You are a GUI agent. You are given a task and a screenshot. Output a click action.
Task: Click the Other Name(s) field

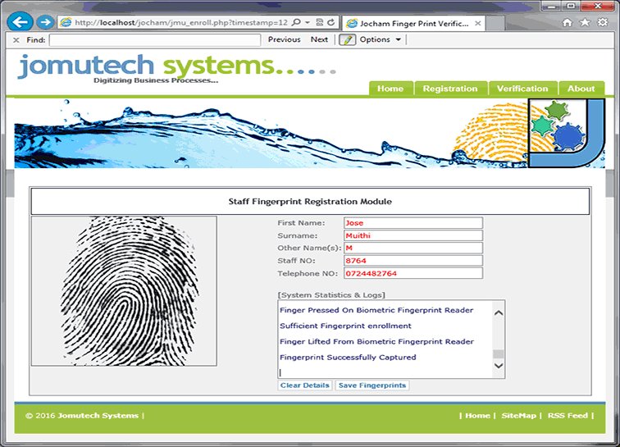pyautogui.click(x=413, y=248)
